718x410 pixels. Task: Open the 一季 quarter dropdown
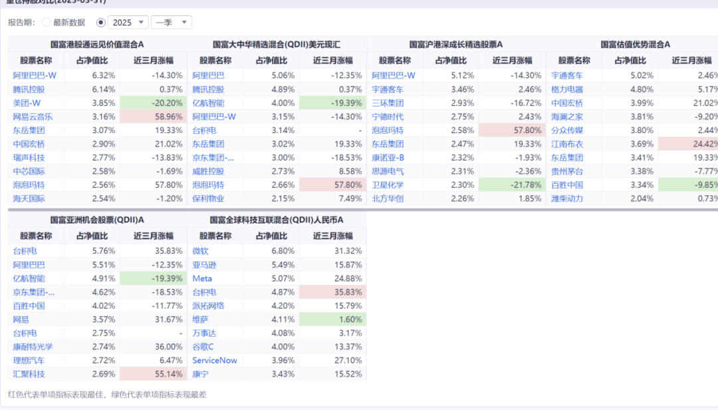point(170,22)
